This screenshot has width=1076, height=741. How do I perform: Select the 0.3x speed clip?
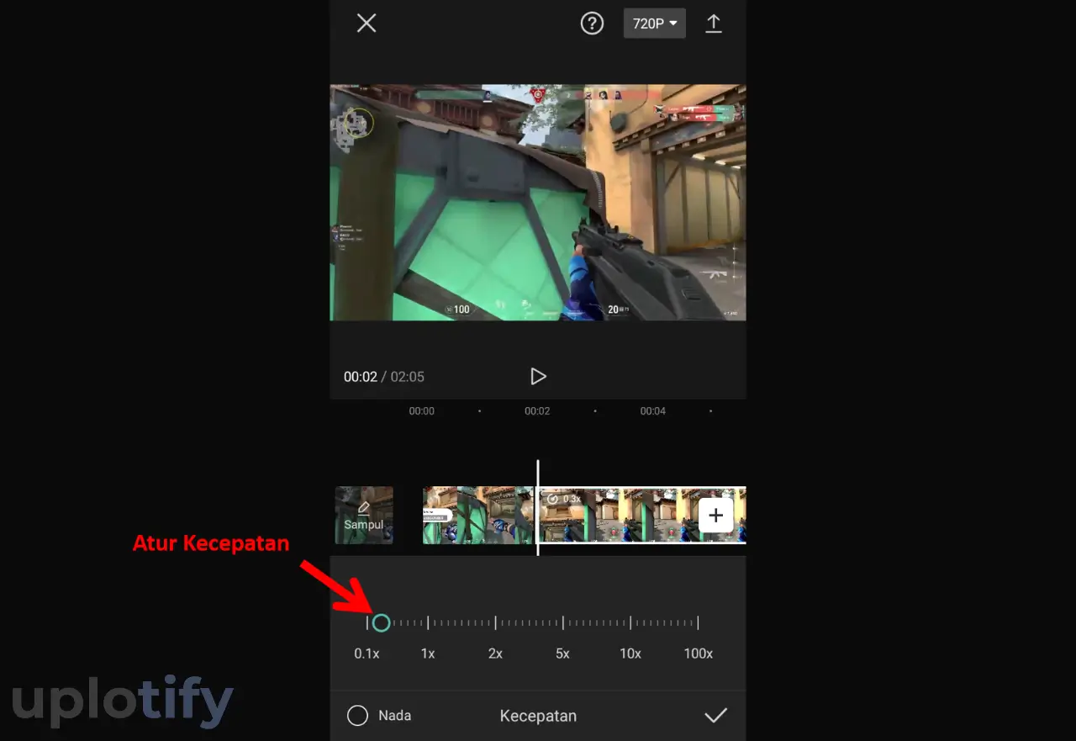pos(642,515)
